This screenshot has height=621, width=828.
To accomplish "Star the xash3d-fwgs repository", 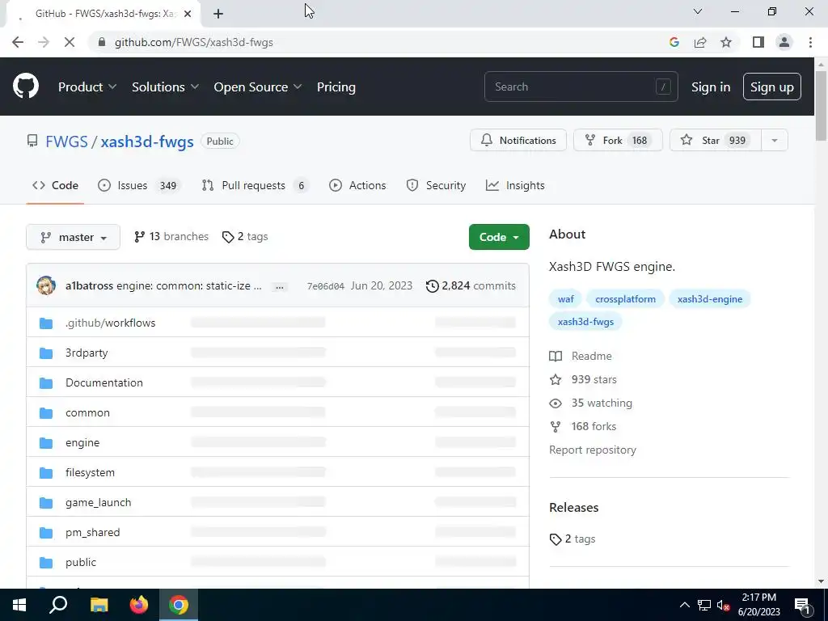I will [x=716, y=141].
